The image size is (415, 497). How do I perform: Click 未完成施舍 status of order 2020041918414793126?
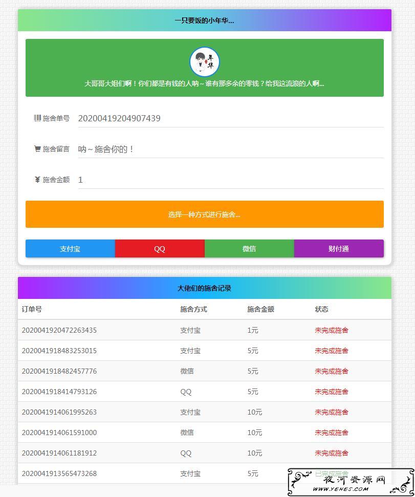coord(332,392)
